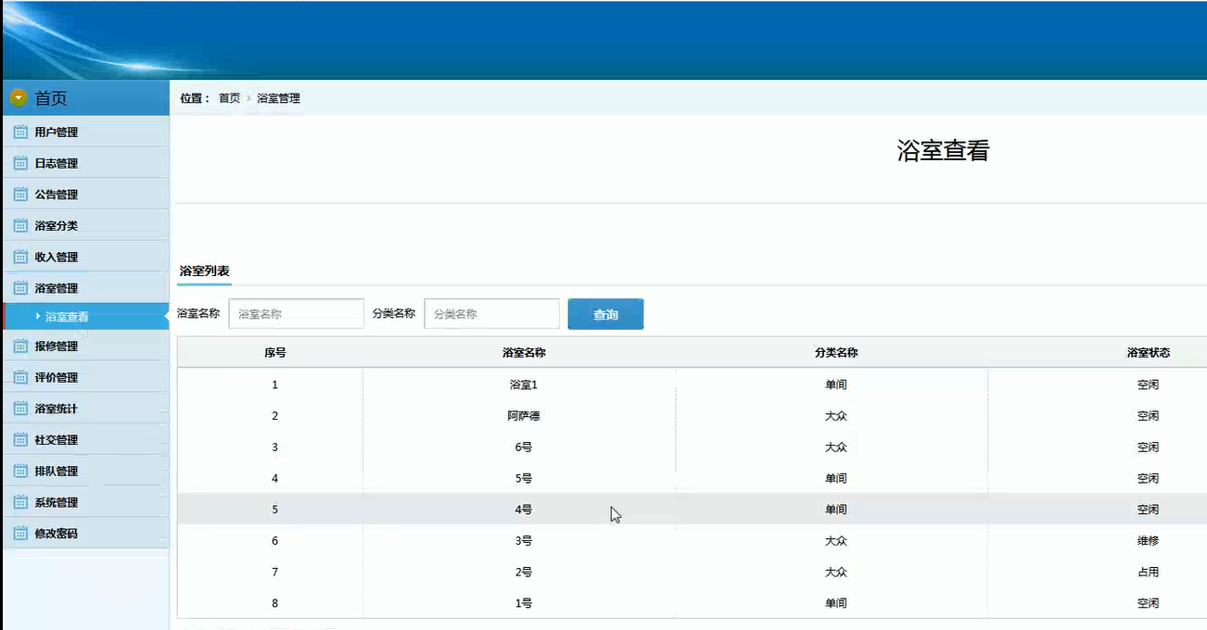
Task: Select the 2号 bathroom name cell
Action: tap(524, 573)
